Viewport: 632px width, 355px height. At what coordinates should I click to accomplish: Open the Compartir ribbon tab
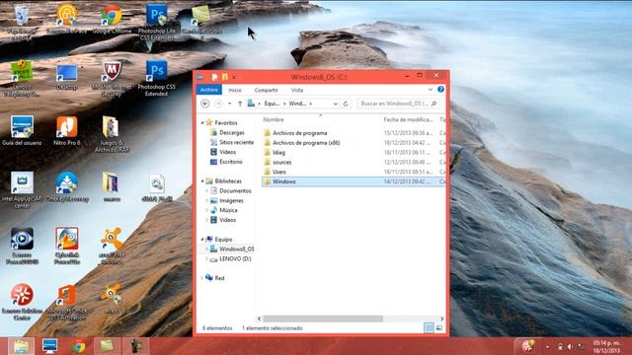click(266, 90)
